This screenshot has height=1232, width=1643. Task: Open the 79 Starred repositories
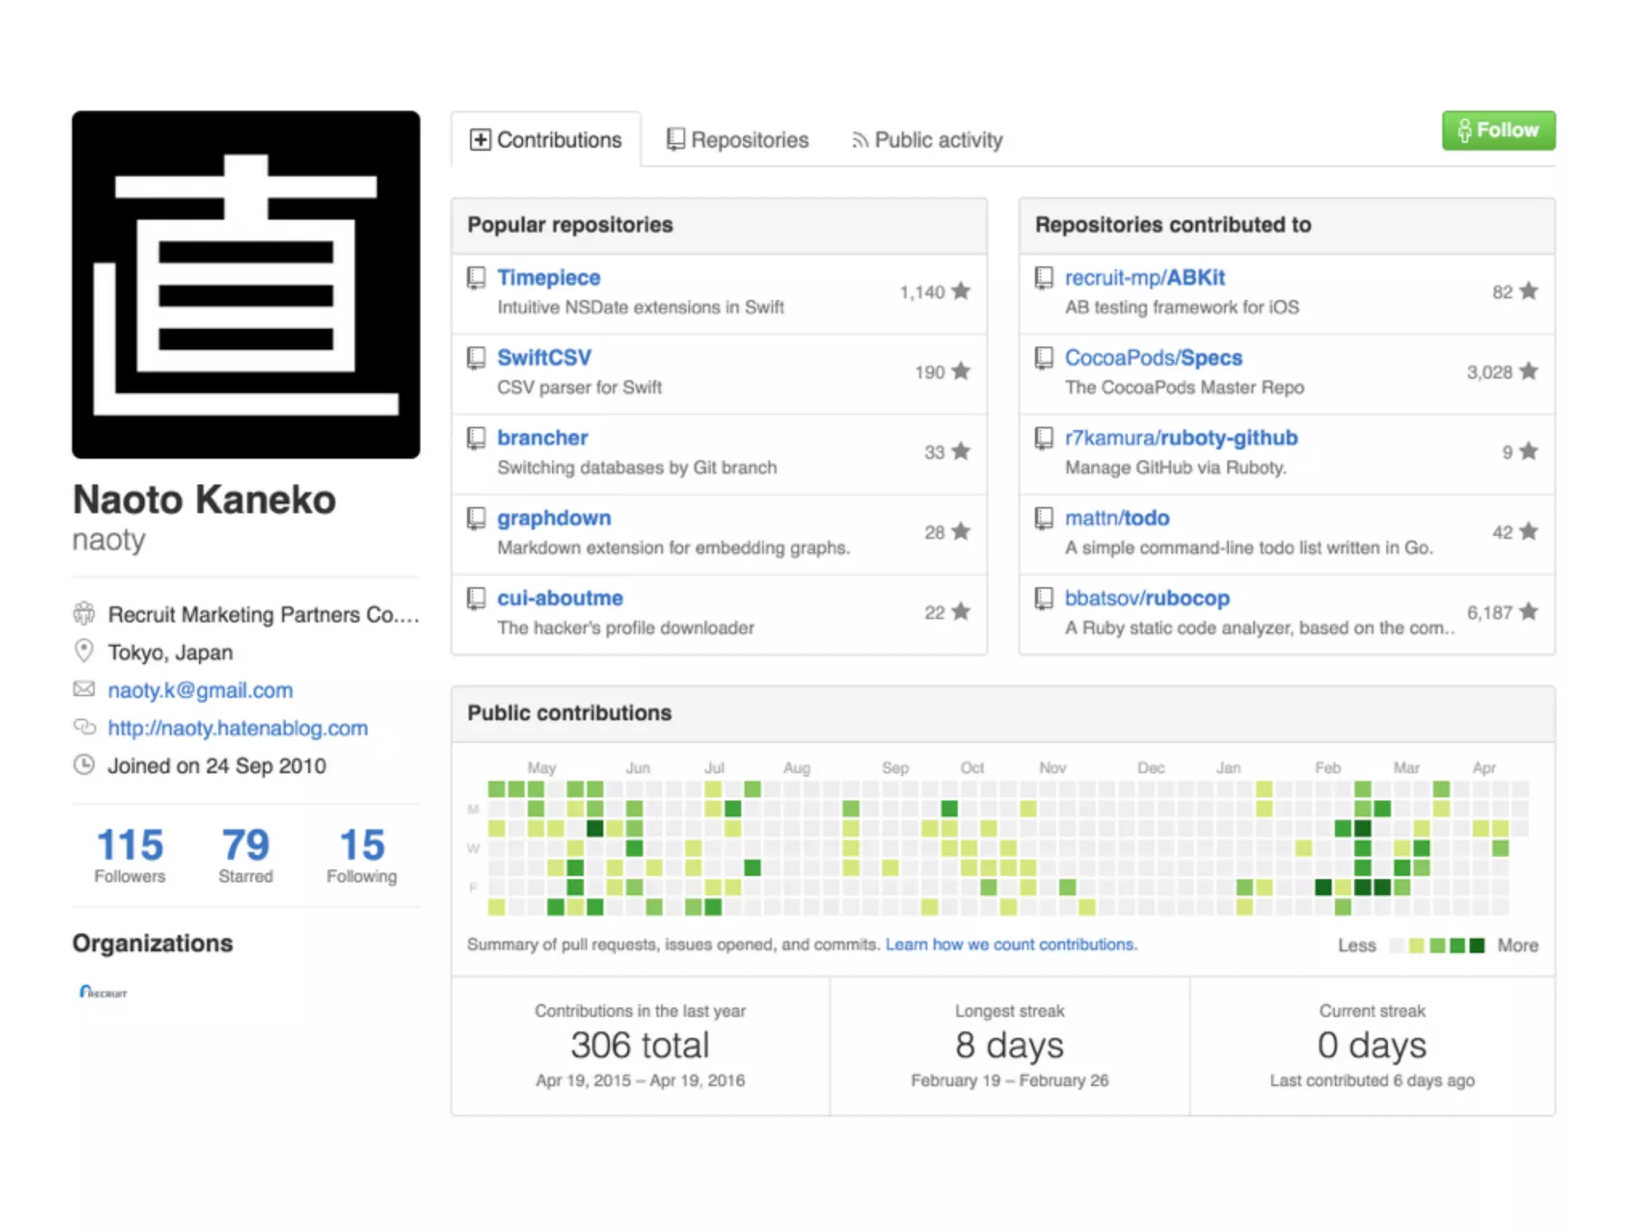coord(245,855)
